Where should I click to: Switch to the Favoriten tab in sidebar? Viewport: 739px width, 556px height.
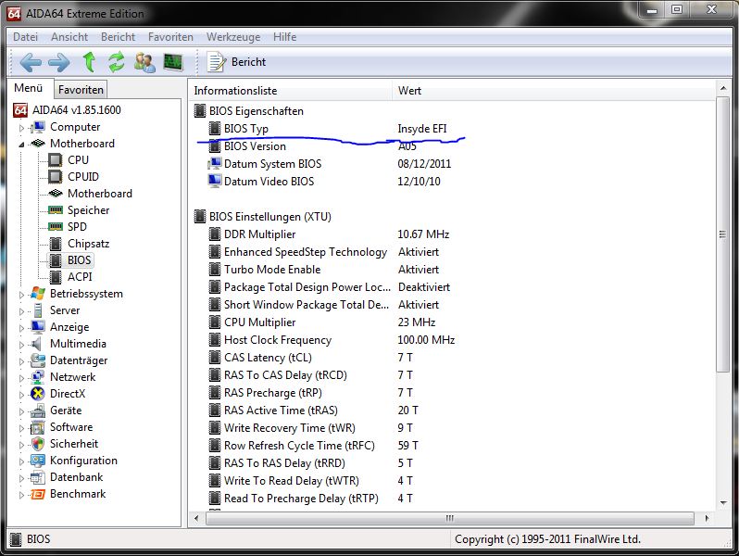[x=81, y=90]
